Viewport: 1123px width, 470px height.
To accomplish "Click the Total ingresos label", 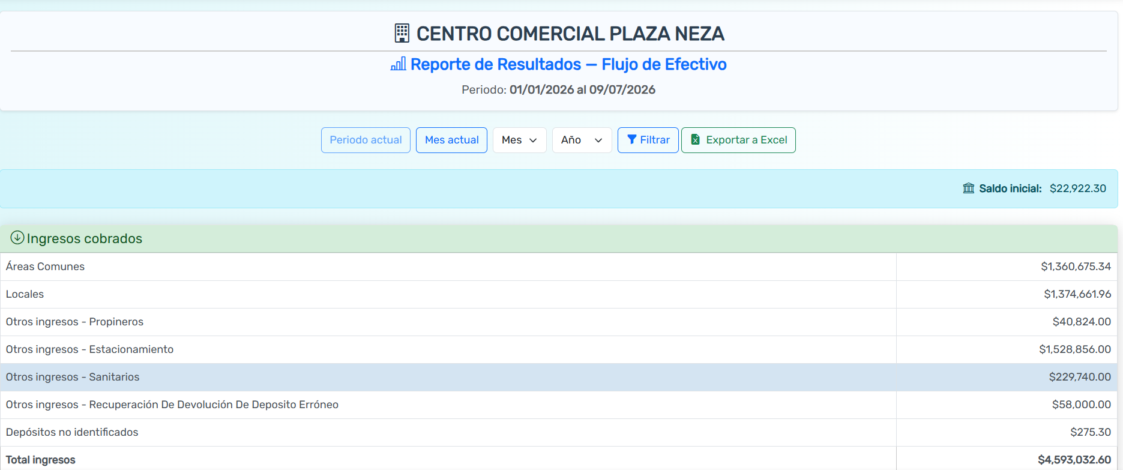I will click(x=40, y=460).
